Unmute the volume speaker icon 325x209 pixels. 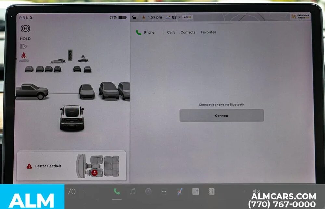pos(256,191)
